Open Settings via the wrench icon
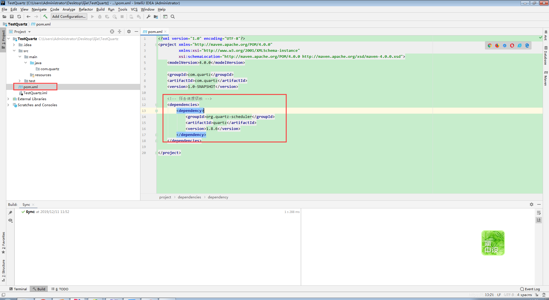The image size is (549, 300). 148,17
